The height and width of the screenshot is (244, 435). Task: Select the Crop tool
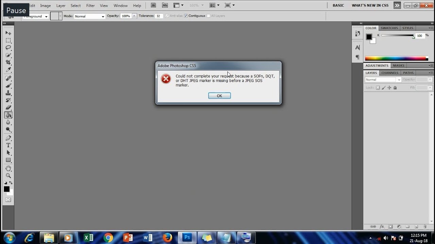click(8, 62)
